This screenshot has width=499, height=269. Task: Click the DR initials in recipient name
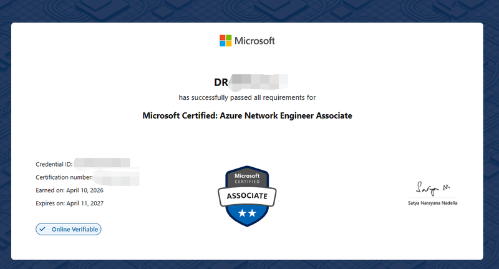click(221, 82)
